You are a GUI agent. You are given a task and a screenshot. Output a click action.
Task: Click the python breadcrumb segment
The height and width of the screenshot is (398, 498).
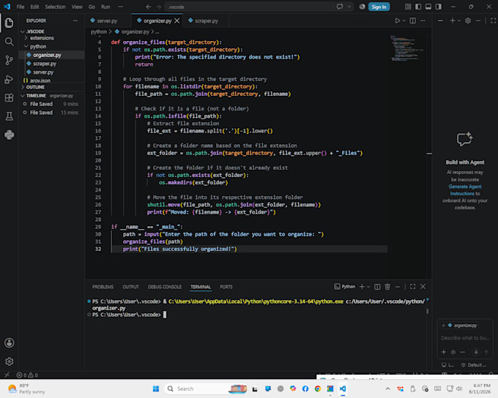point(98,31)
